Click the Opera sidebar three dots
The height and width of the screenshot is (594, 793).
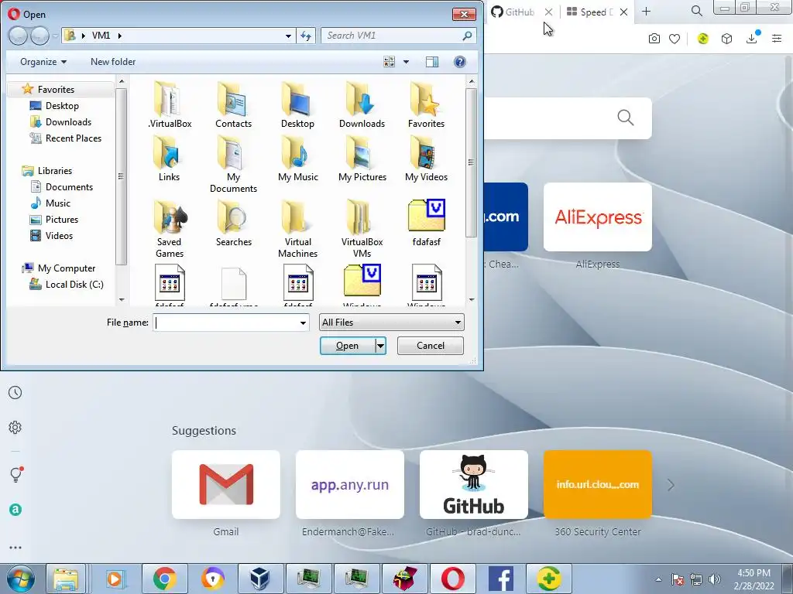(15, 548)
